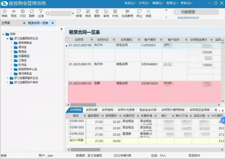This screenshot has width=225, height=159.
Task: Expand the 水晶城店 tree node arrow
Action: (x=11, y=56)
